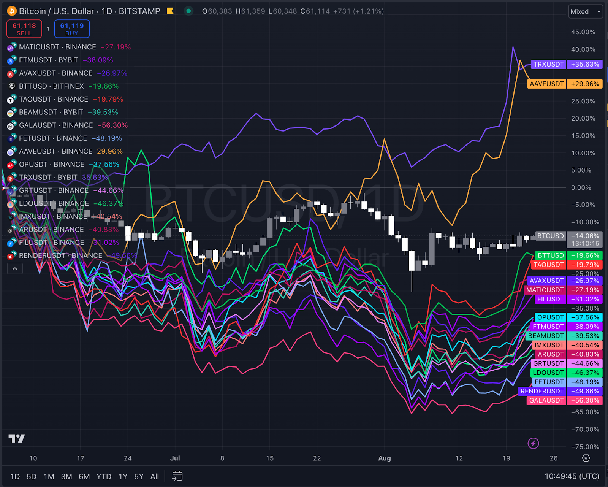Click the AAVEUSDT +29.96% price label

tap(565, 84)
